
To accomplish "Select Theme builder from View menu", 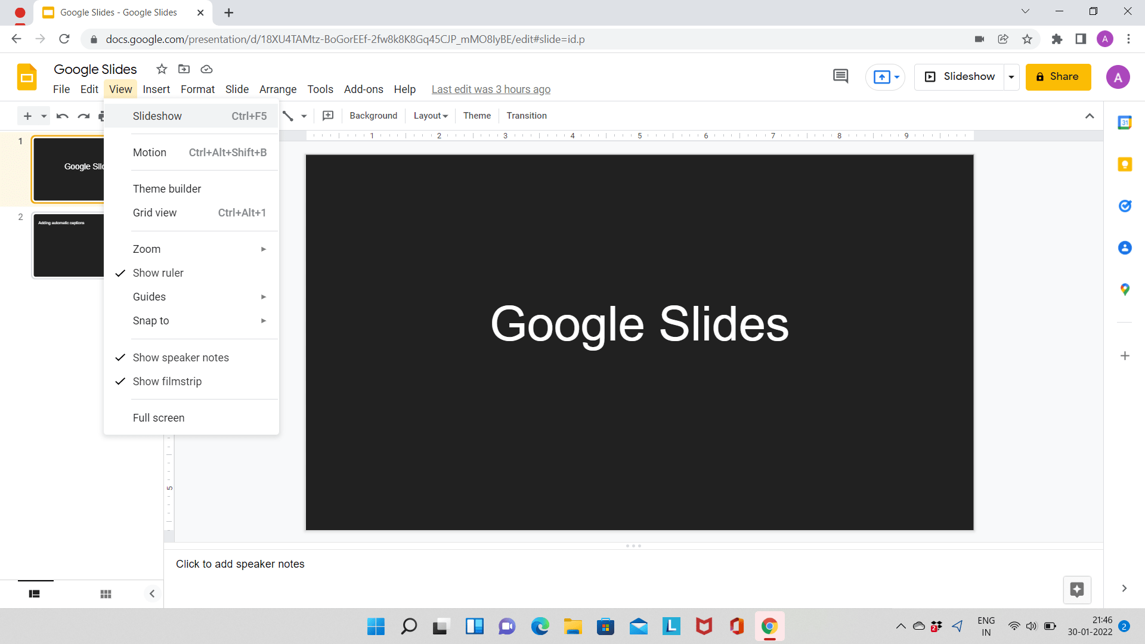I will coord(167,188).
